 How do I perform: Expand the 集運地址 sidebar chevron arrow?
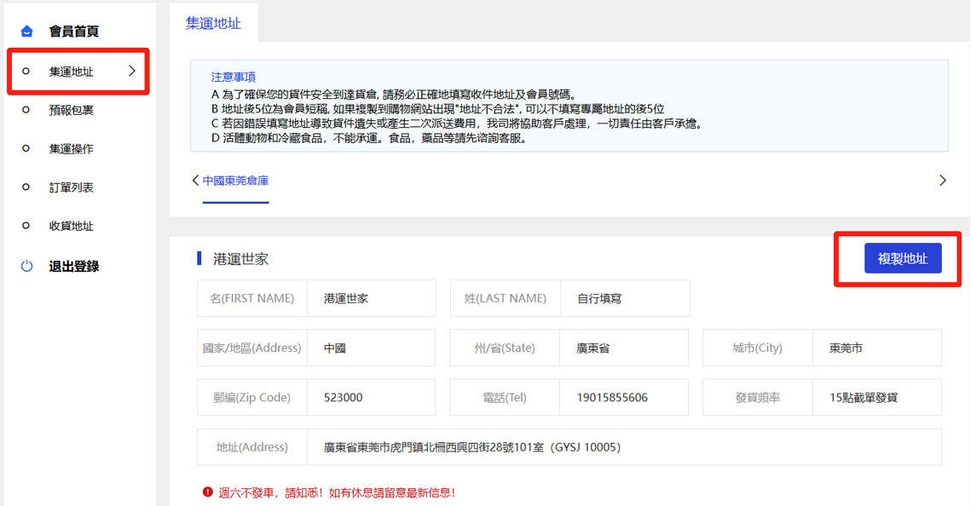pos(132,72)
